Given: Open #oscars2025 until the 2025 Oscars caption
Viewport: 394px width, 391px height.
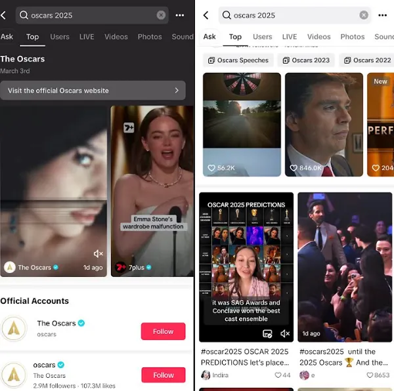Looking at the screenshot, I should (344, 357).
